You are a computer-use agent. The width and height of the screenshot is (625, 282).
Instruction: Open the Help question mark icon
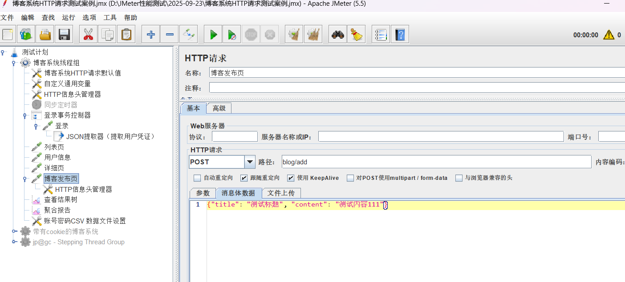tap(400, 34)
